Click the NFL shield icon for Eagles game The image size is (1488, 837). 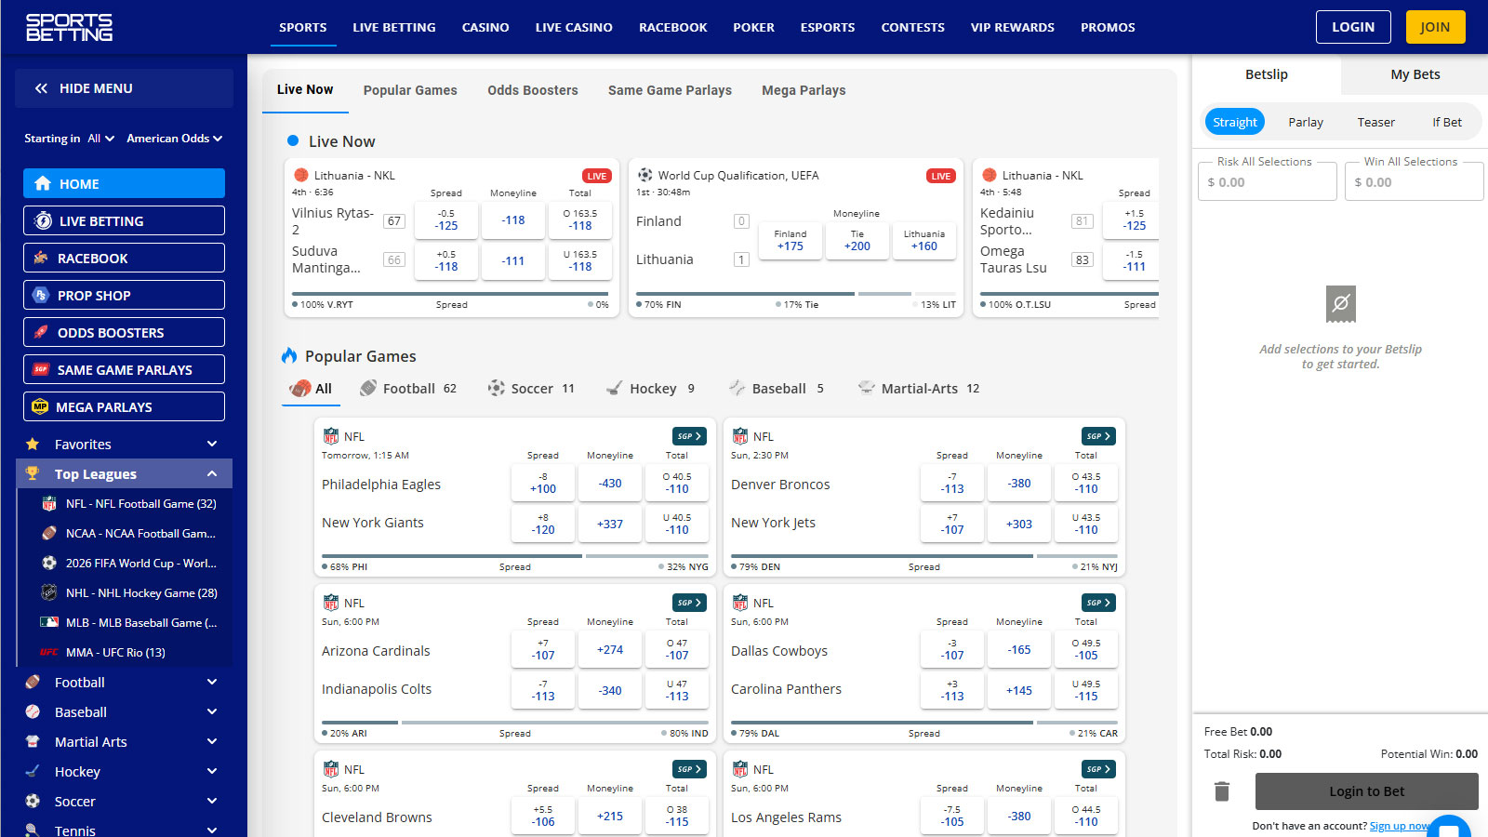(x=331, y=436)
